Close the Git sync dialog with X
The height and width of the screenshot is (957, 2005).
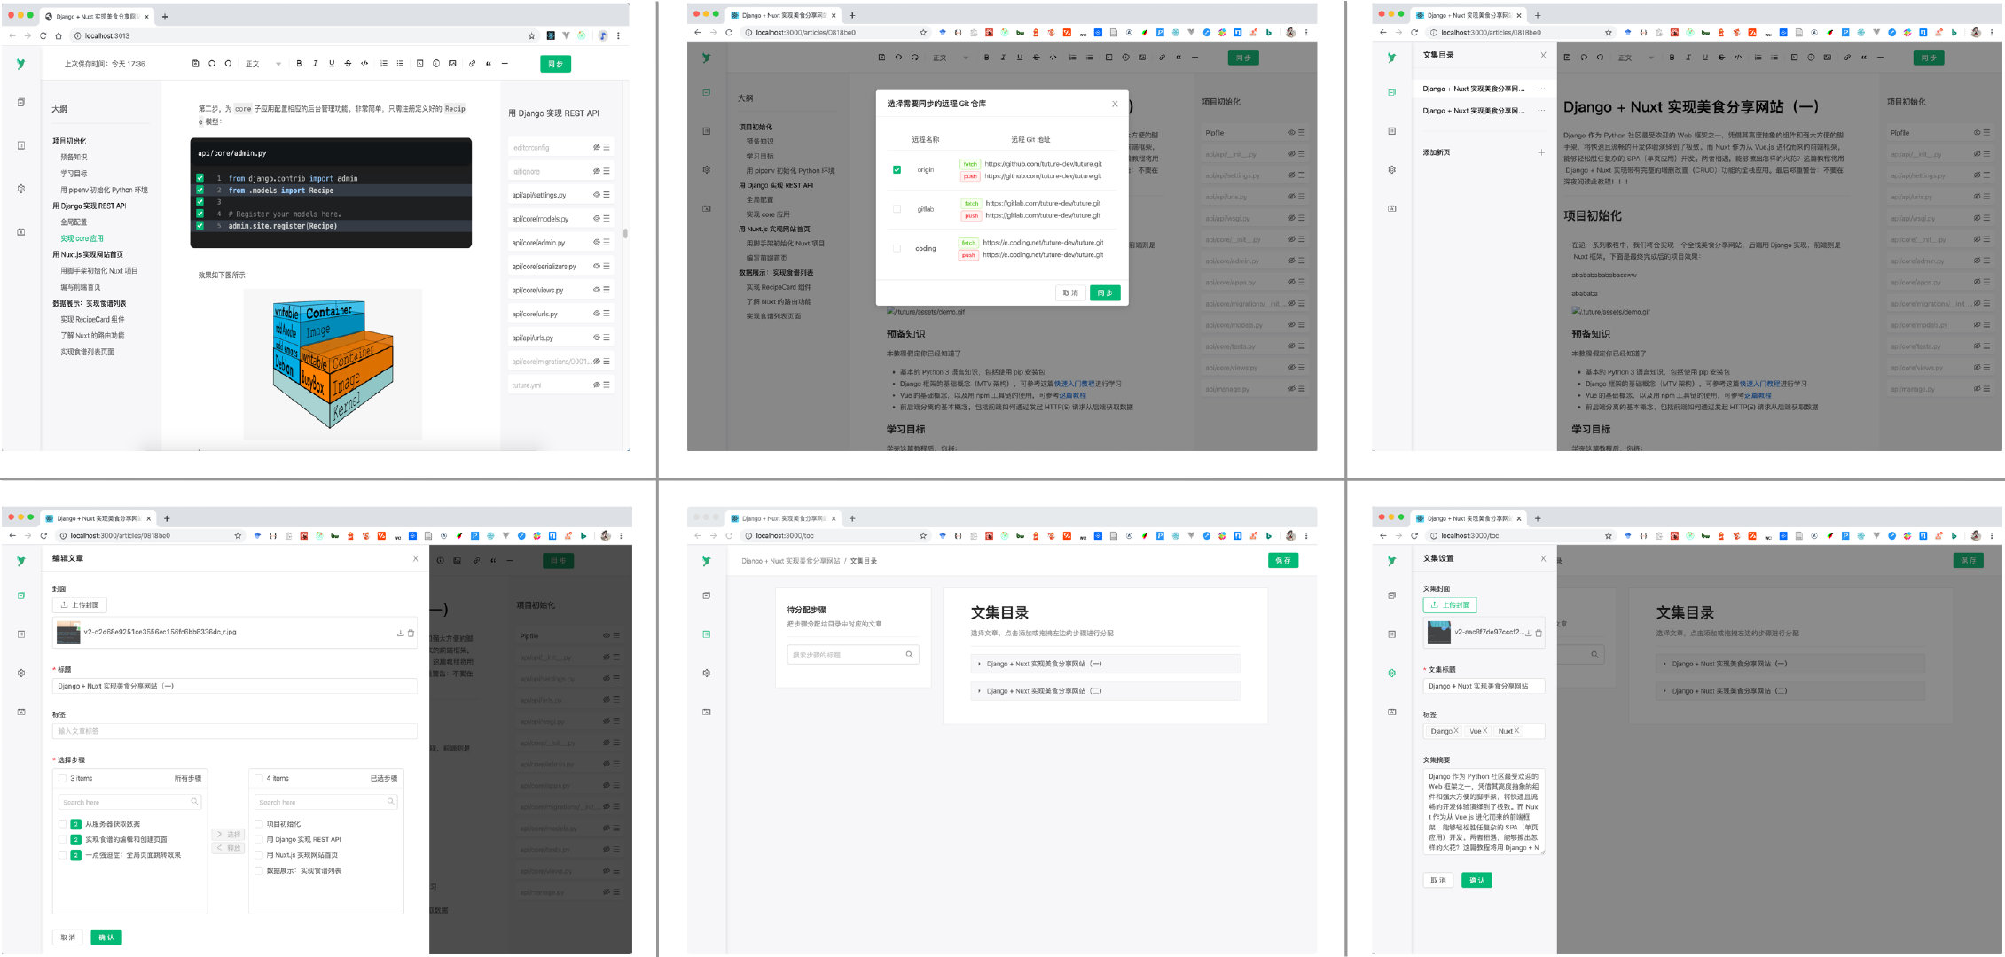click(x=1115, y=104)
